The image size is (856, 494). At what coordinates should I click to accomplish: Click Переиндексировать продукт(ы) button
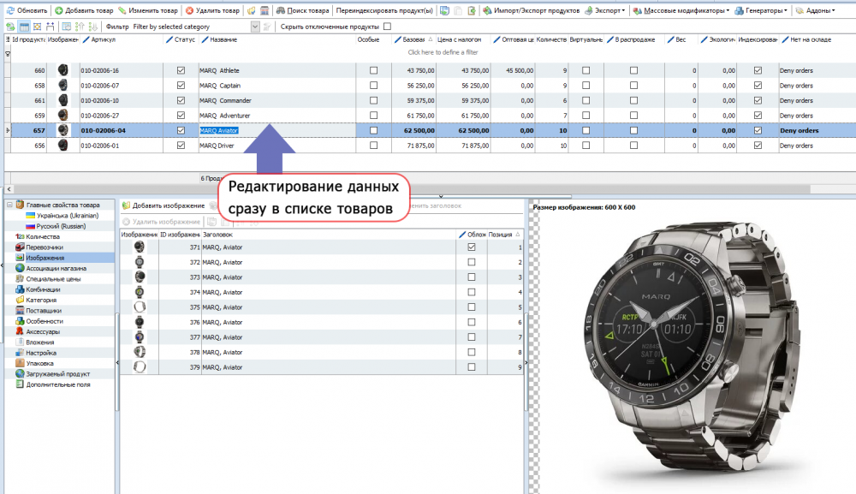tap(384, 10)
